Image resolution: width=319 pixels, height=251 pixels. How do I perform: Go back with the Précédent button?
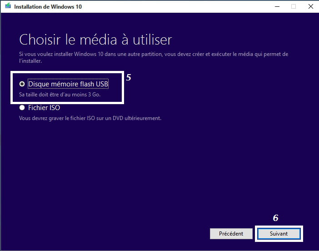(x=231, y=233)
